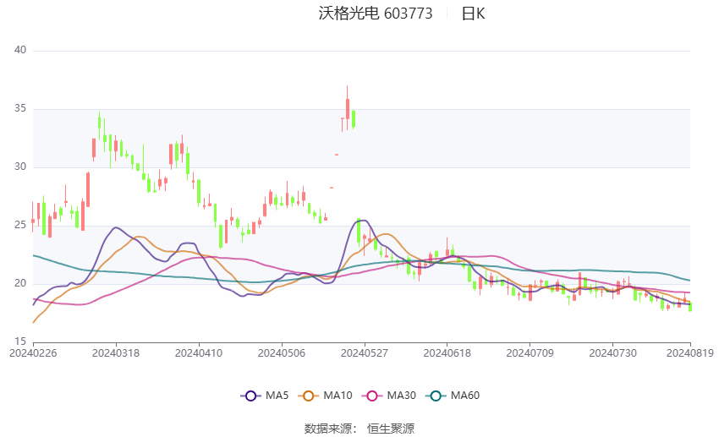
Task: Toggle the MA60 legend series
Action: pyautogui.click(x=453, y=396)
